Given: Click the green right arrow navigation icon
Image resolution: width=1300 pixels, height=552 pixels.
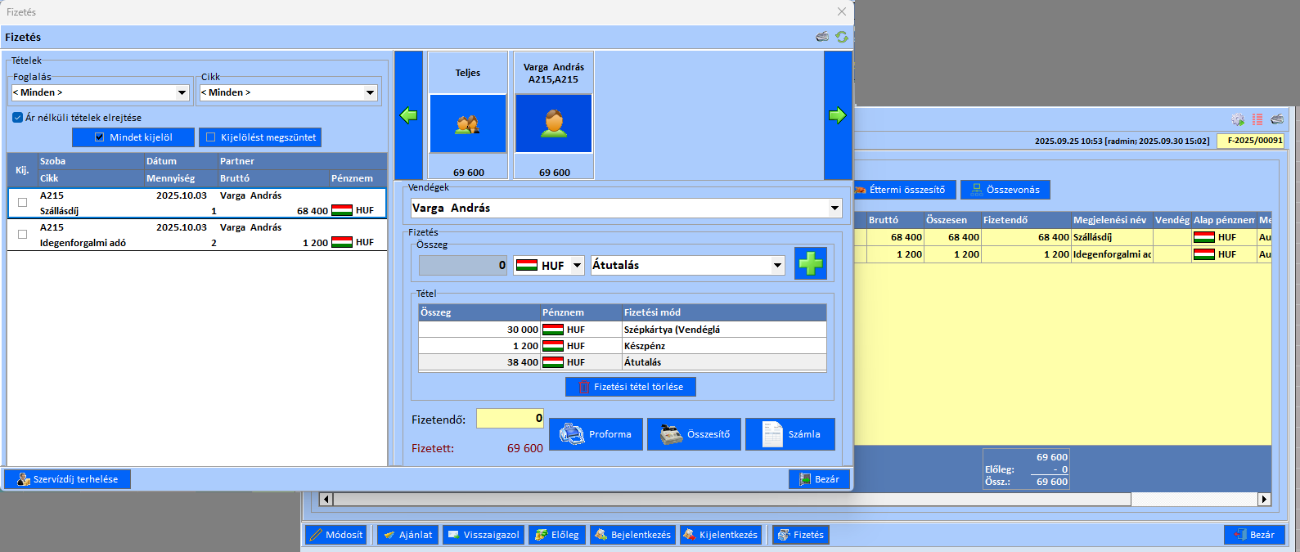Looking at the screenshot, I should click(837, 115).
